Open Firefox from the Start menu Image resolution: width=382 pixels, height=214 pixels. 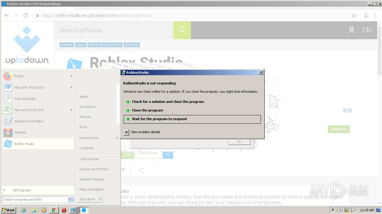(38, 76)
